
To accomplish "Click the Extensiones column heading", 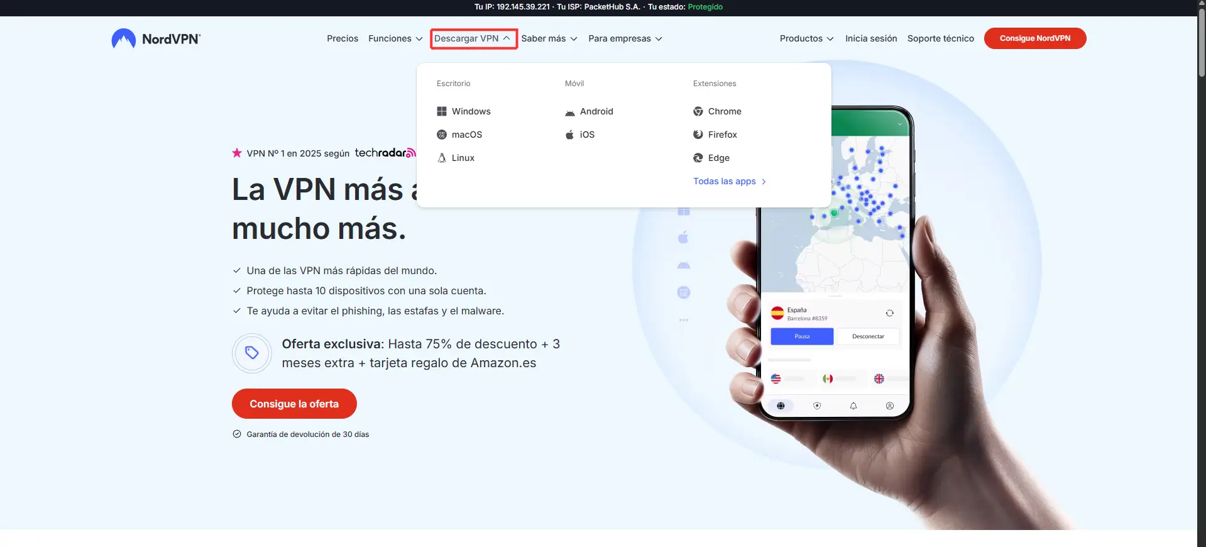I will 715,84.
